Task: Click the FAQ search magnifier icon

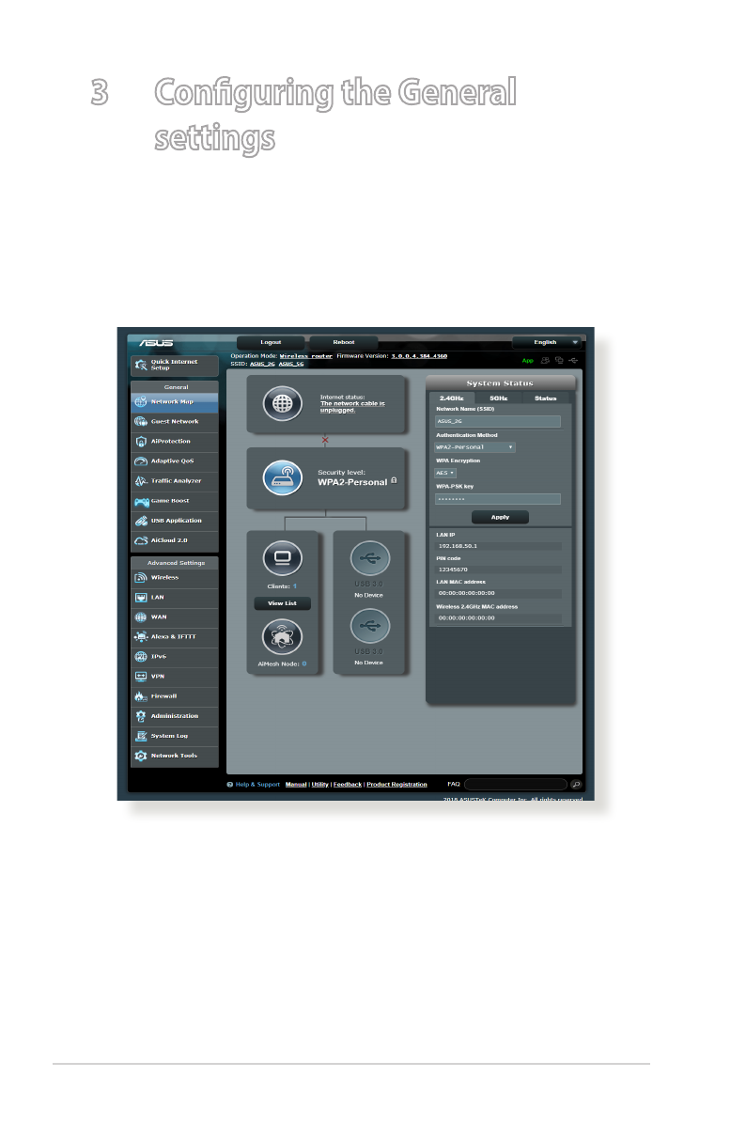Action: click(x=576, y=784)
